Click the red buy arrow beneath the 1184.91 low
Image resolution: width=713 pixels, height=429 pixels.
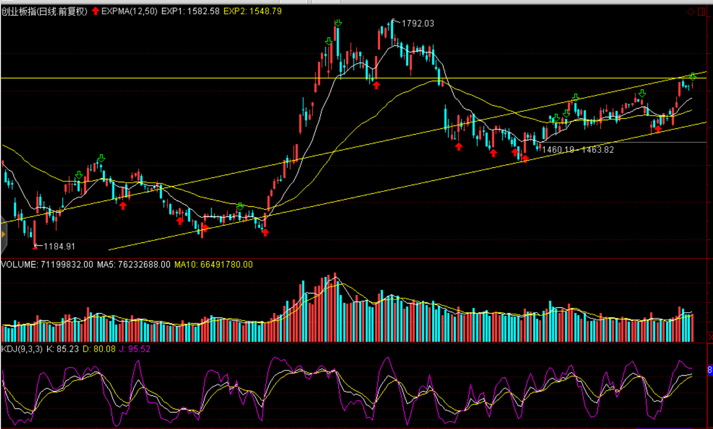point(35,247)
